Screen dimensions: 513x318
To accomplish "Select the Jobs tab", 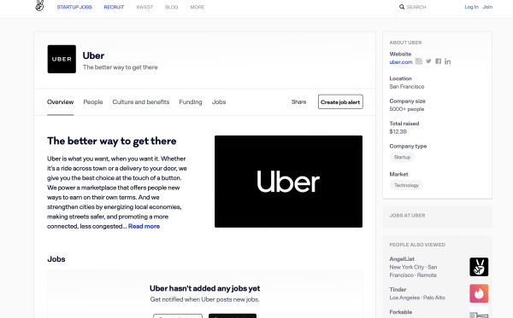I will (219, 102).
